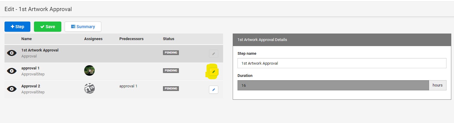Click the pencil edit icon for approval 1
Image resolution: width=454 pixels, height=123 pixels.
point(213,72)
